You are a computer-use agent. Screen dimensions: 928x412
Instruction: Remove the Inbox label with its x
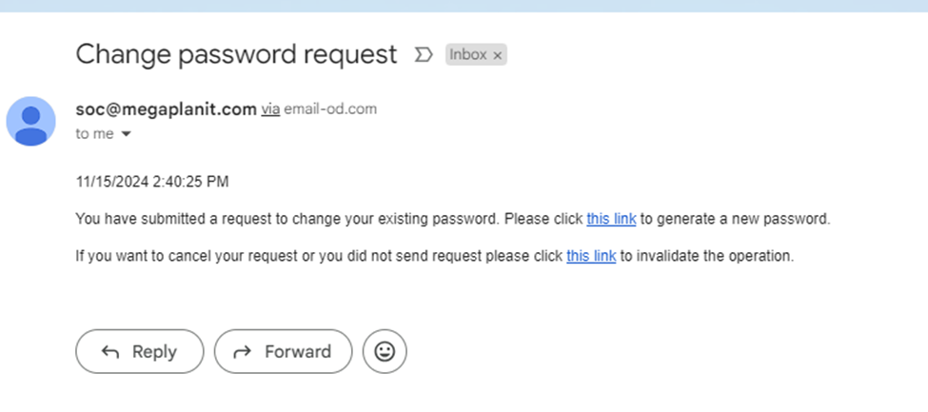point(497,55)
